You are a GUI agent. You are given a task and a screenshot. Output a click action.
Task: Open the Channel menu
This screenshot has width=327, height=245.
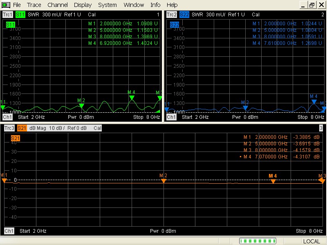click(58, 5)
